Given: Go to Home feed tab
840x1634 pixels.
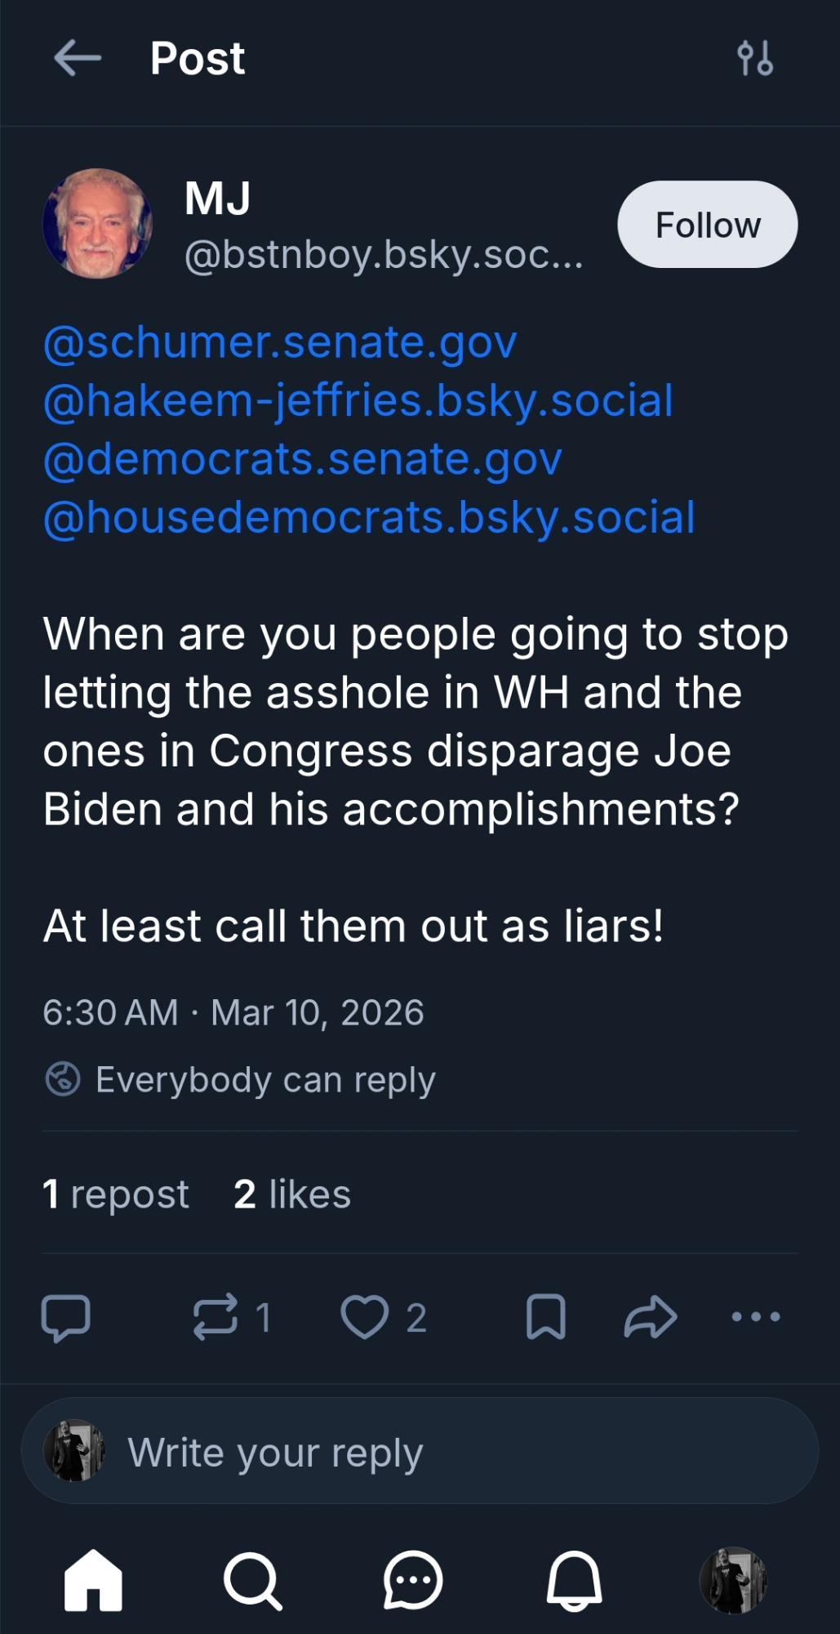Looking at the screenshot, I should pos(93,1581).
